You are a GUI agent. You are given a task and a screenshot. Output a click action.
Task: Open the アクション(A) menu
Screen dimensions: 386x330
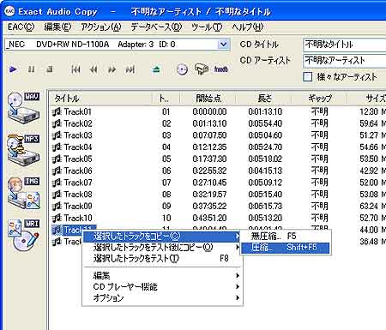point(101,27)
